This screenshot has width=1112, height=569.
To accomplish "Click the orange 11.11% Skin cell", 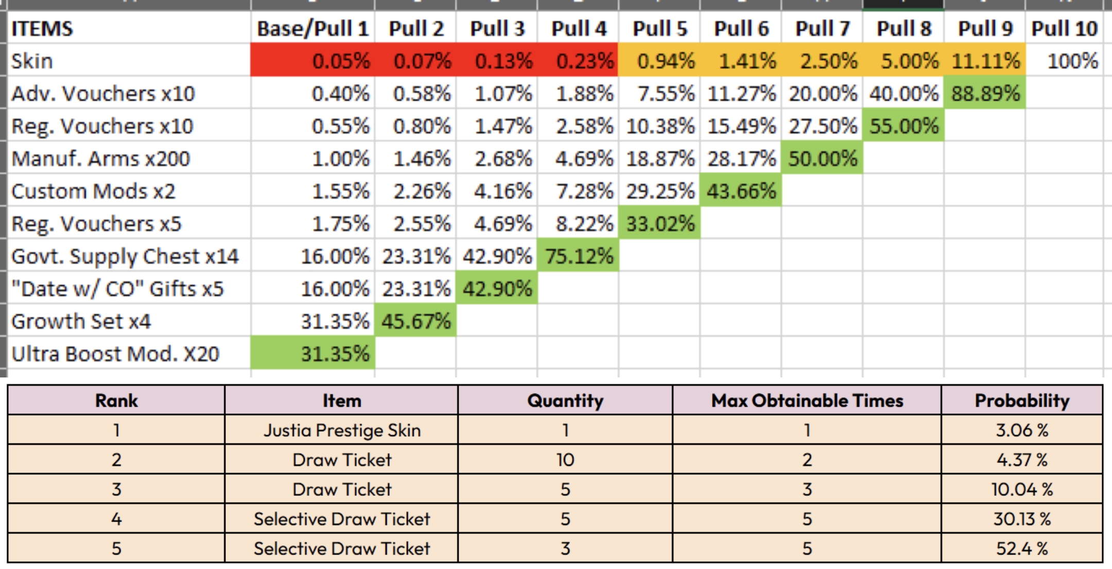I will click(985, 60).
